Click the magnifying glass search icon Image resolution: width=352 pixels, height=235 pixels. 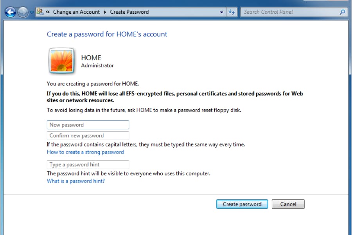click(342, 12)
